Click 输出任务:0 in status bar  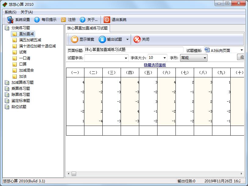pos(186,181)
